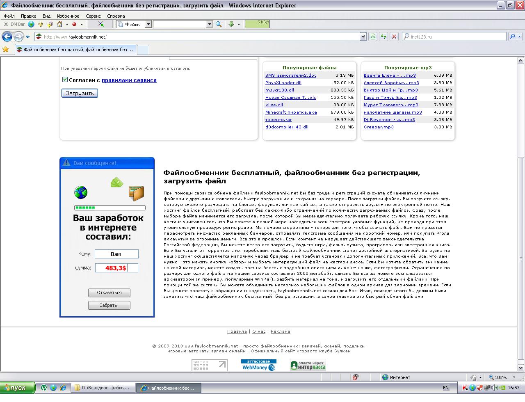Open the Правила footer link
Screen dimensions: 525x402
[x=237, y=331]
